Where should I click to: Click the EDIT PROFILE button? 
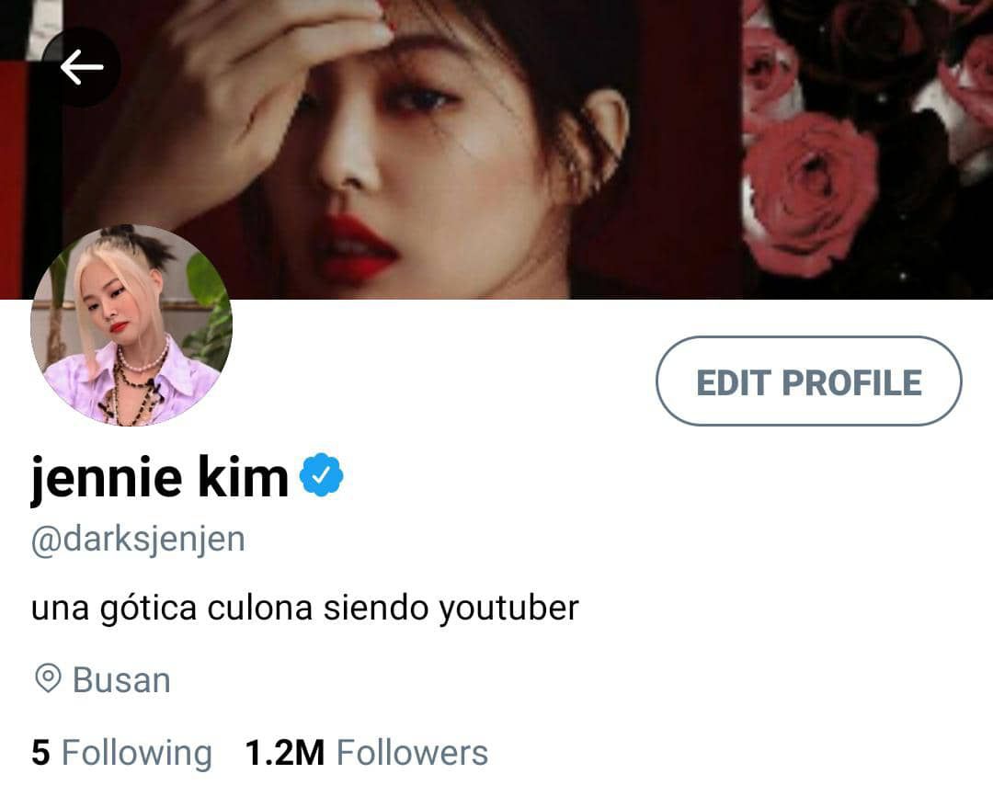pyautogui.click(x=809, y=381)
